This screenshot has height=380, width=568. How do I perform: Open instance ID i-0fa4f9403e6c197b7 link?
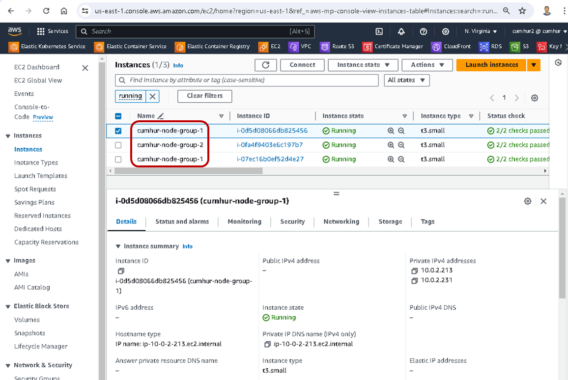click(x=270, y=145)
